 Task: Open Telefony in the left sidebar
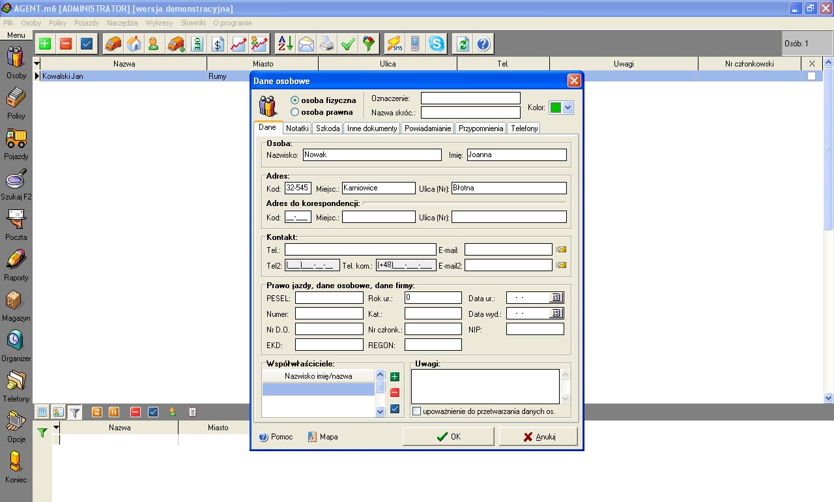[x=16, y=386]
